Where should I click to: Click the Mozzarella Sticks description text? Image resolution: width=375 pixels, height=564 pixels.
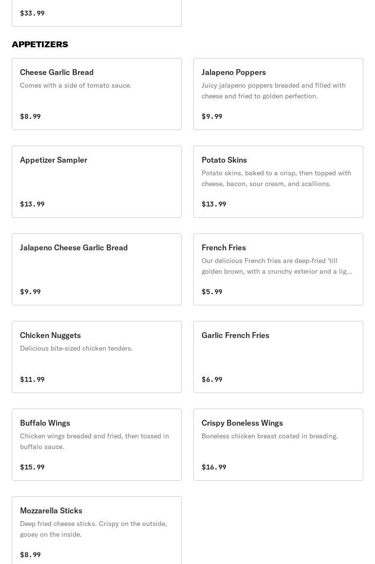(93, 529)
